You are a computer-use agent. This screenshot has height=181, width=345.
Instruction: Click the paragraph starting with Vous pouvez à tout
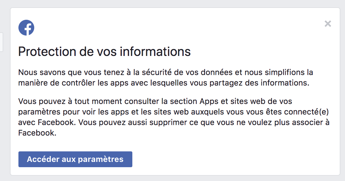174,117
